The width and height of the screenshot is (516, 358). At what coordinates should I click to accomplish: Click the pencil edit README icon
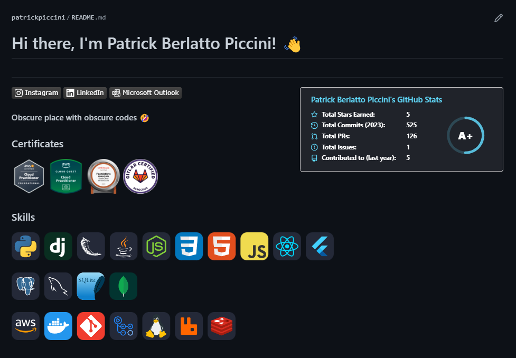[x=498, y=18]
